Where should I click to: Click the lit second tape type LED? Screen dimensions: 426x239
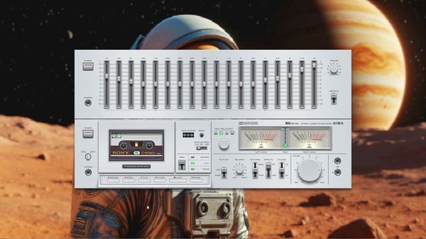click(221, 133)
